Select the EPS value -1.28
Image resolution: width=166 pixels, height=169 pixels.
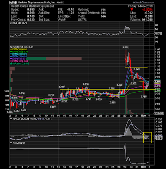(x=71, y=13)
